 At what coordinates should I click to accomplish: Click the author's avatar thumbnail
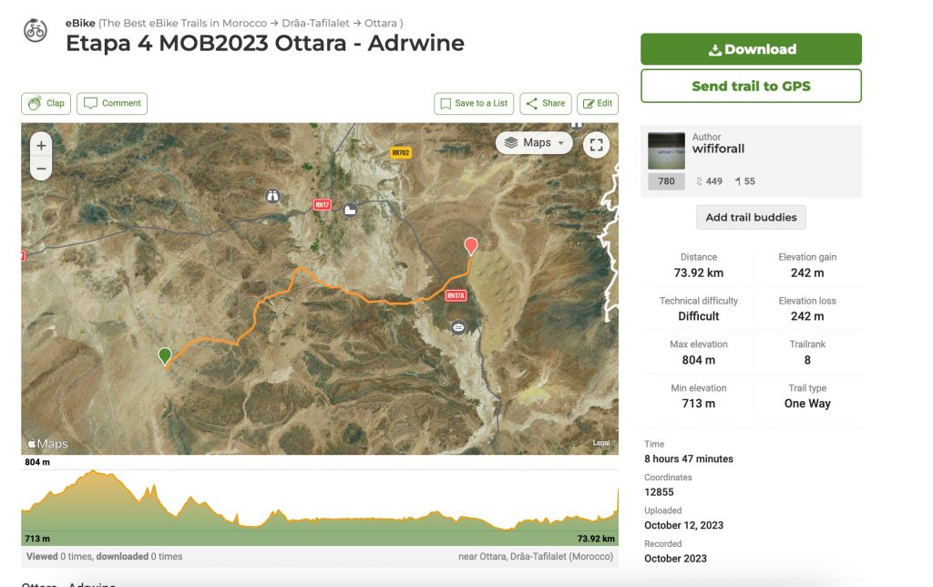coord(666,150)
